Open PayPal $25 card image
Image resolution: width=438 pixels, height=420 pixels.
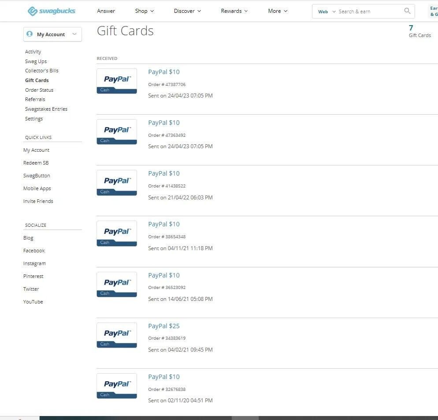point(117,335)
